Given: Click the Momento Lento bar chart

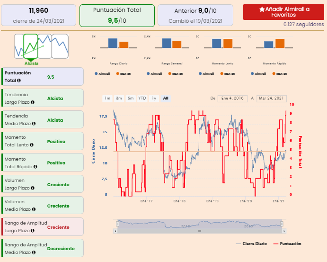Looking at the screenshot, I should 222,47.
